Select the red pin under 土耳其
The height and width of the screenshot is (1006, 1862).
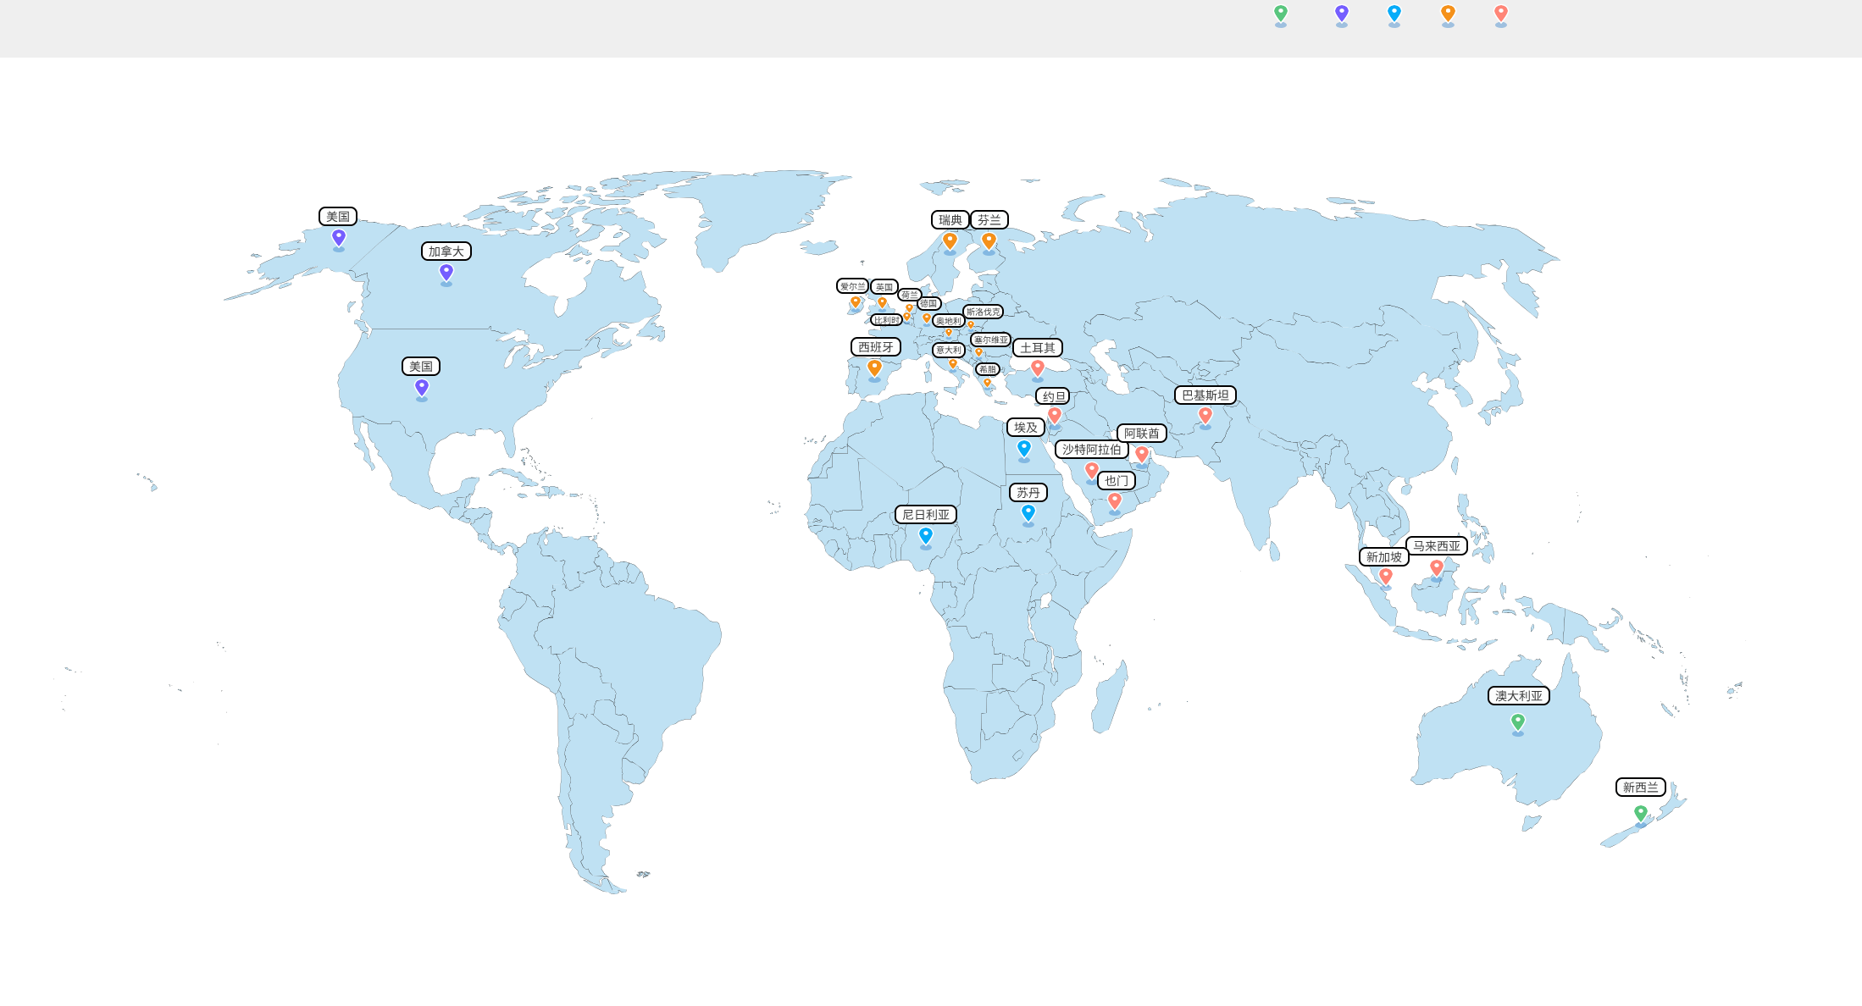(1038, 368)
